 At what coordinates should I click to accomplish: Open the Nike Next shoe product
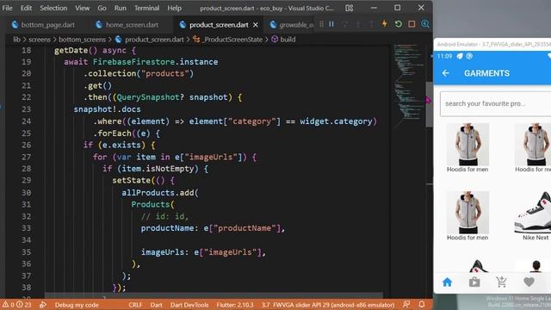[x=533, y=216]
